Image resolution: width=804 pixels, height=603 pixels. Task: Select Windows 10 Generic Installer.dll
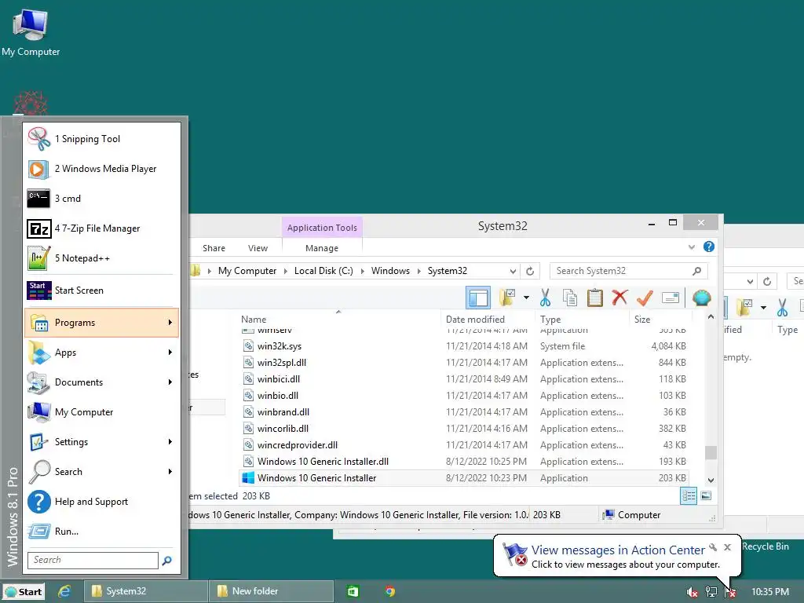pos(464,462)
